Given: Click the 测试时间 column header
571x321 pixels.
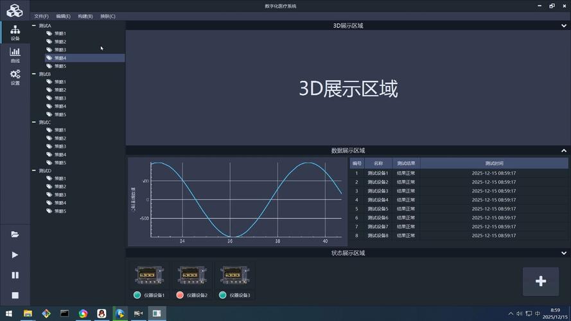Looking at the screenshot, I should [494, 164].
